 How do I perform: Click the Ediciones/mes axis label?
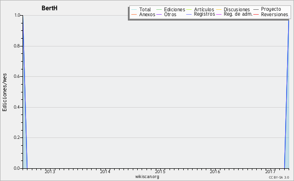pos(4,92)
